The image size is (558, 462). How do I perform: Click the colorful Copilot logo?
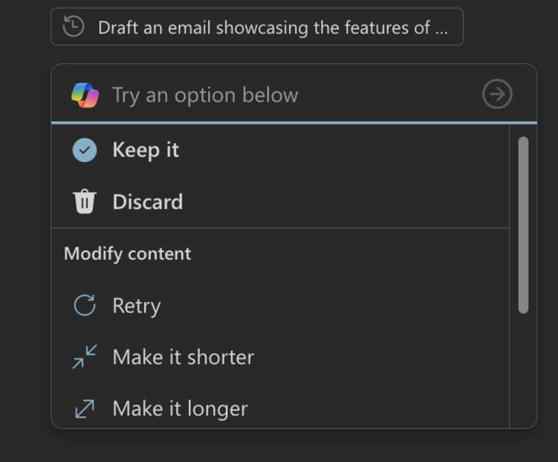click(x=85, y=95)
